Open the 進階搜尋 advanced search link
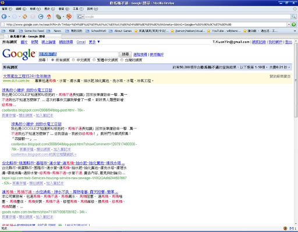The height and width of the screenshot is (232, 298). 140,55
